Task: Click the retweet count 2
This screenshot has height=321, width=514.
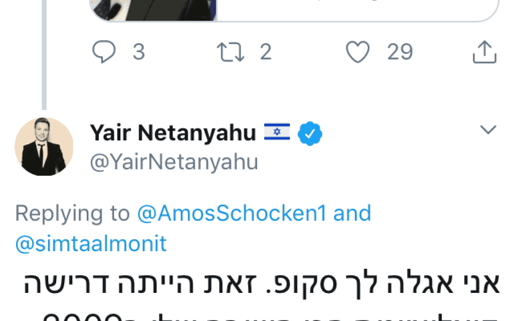Action: click(266, 52)
